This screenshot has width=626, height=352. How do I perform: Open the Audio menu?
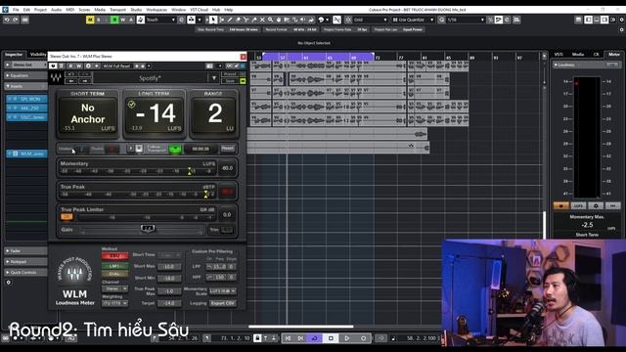(x=56, y=10)
